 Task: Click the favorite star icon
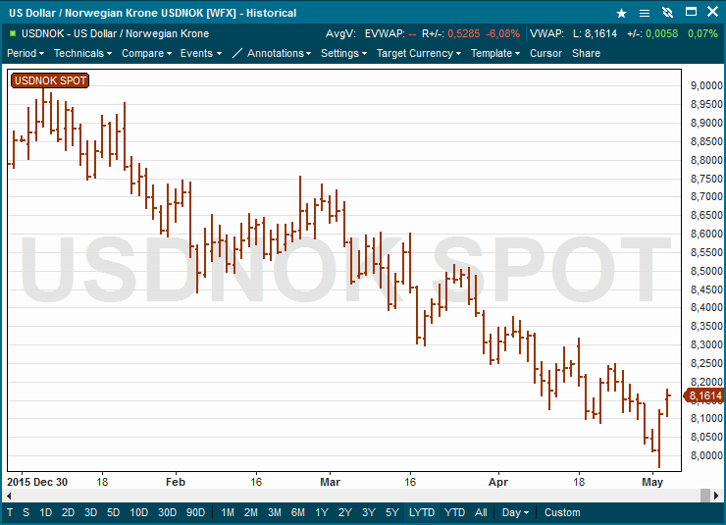(x=621, y=13)
